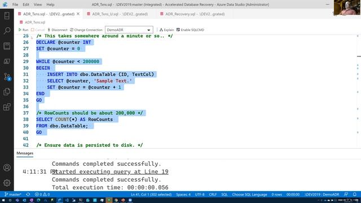Open the DemoADR database dropdown

129,30
